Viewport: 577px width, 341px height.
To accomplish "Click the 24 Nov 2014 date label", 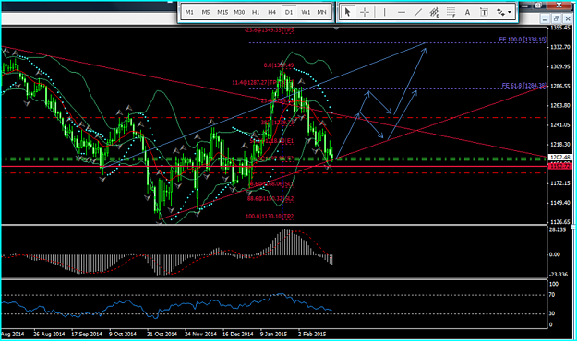I will coord(200,334).
